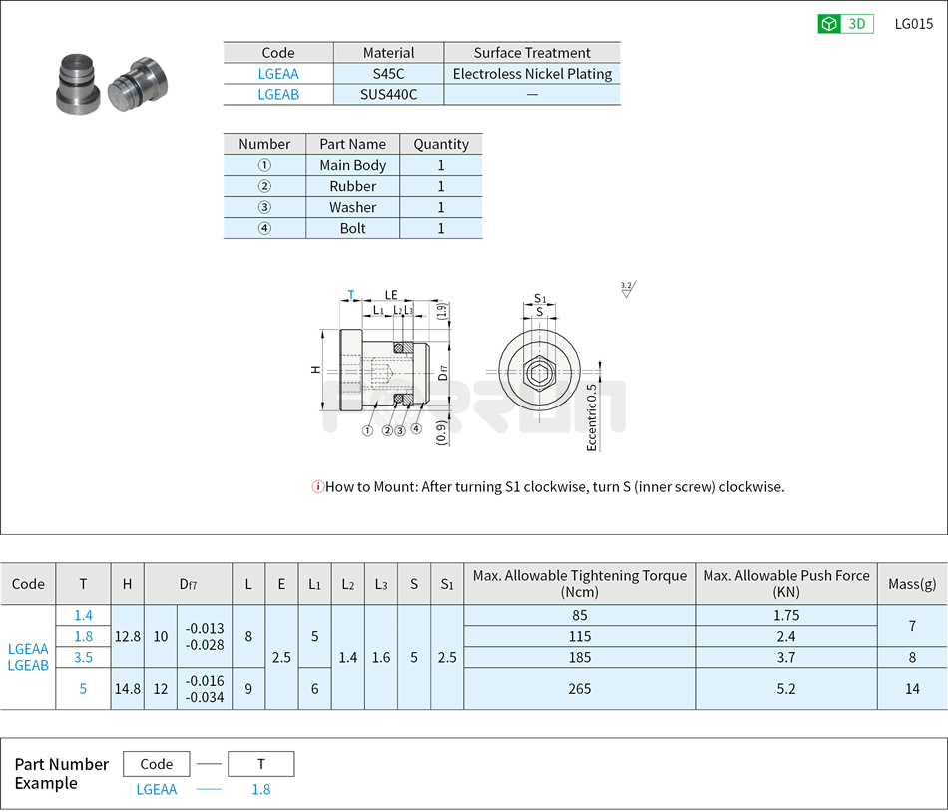
Task: Click the blue T dimension label in drawing
Action: 350,295
